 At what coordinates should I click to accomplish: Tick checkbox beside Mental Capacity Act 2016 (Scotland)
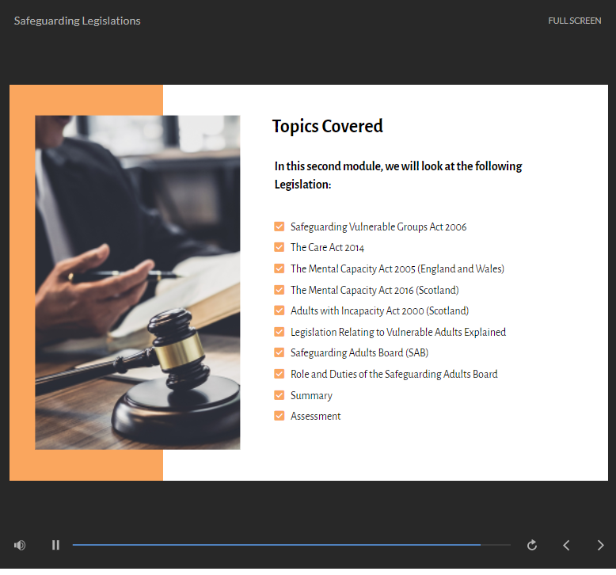coord(279,290)
